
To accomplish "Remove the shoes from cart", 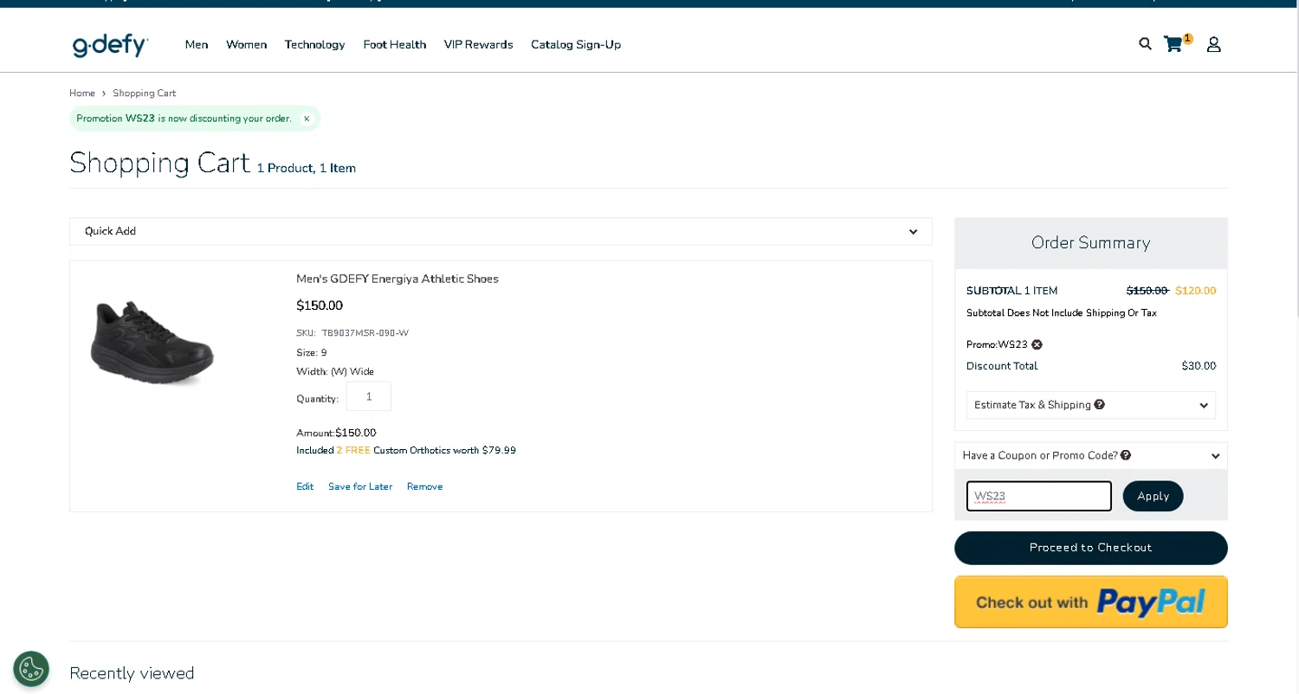I will click(x=424, y=487).
